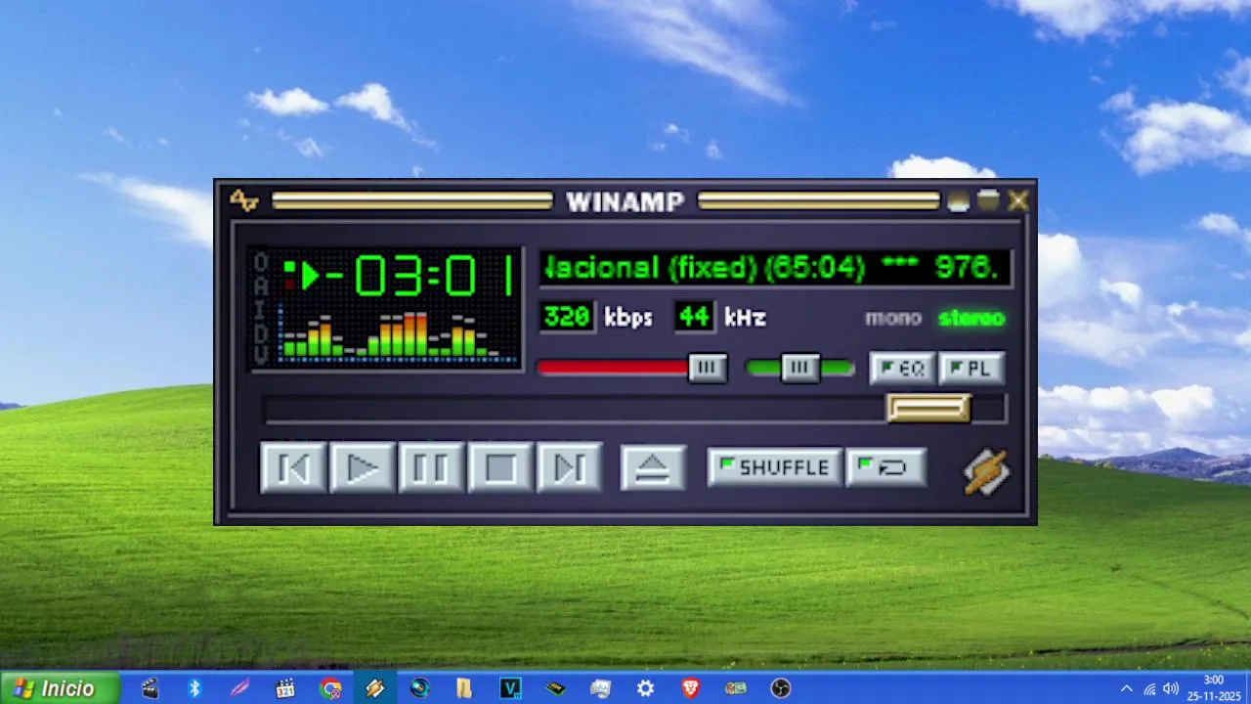The height and width of the screenshot is (704, 1251).
Task: Skip to the next track
Action: (x=569, y=467)
